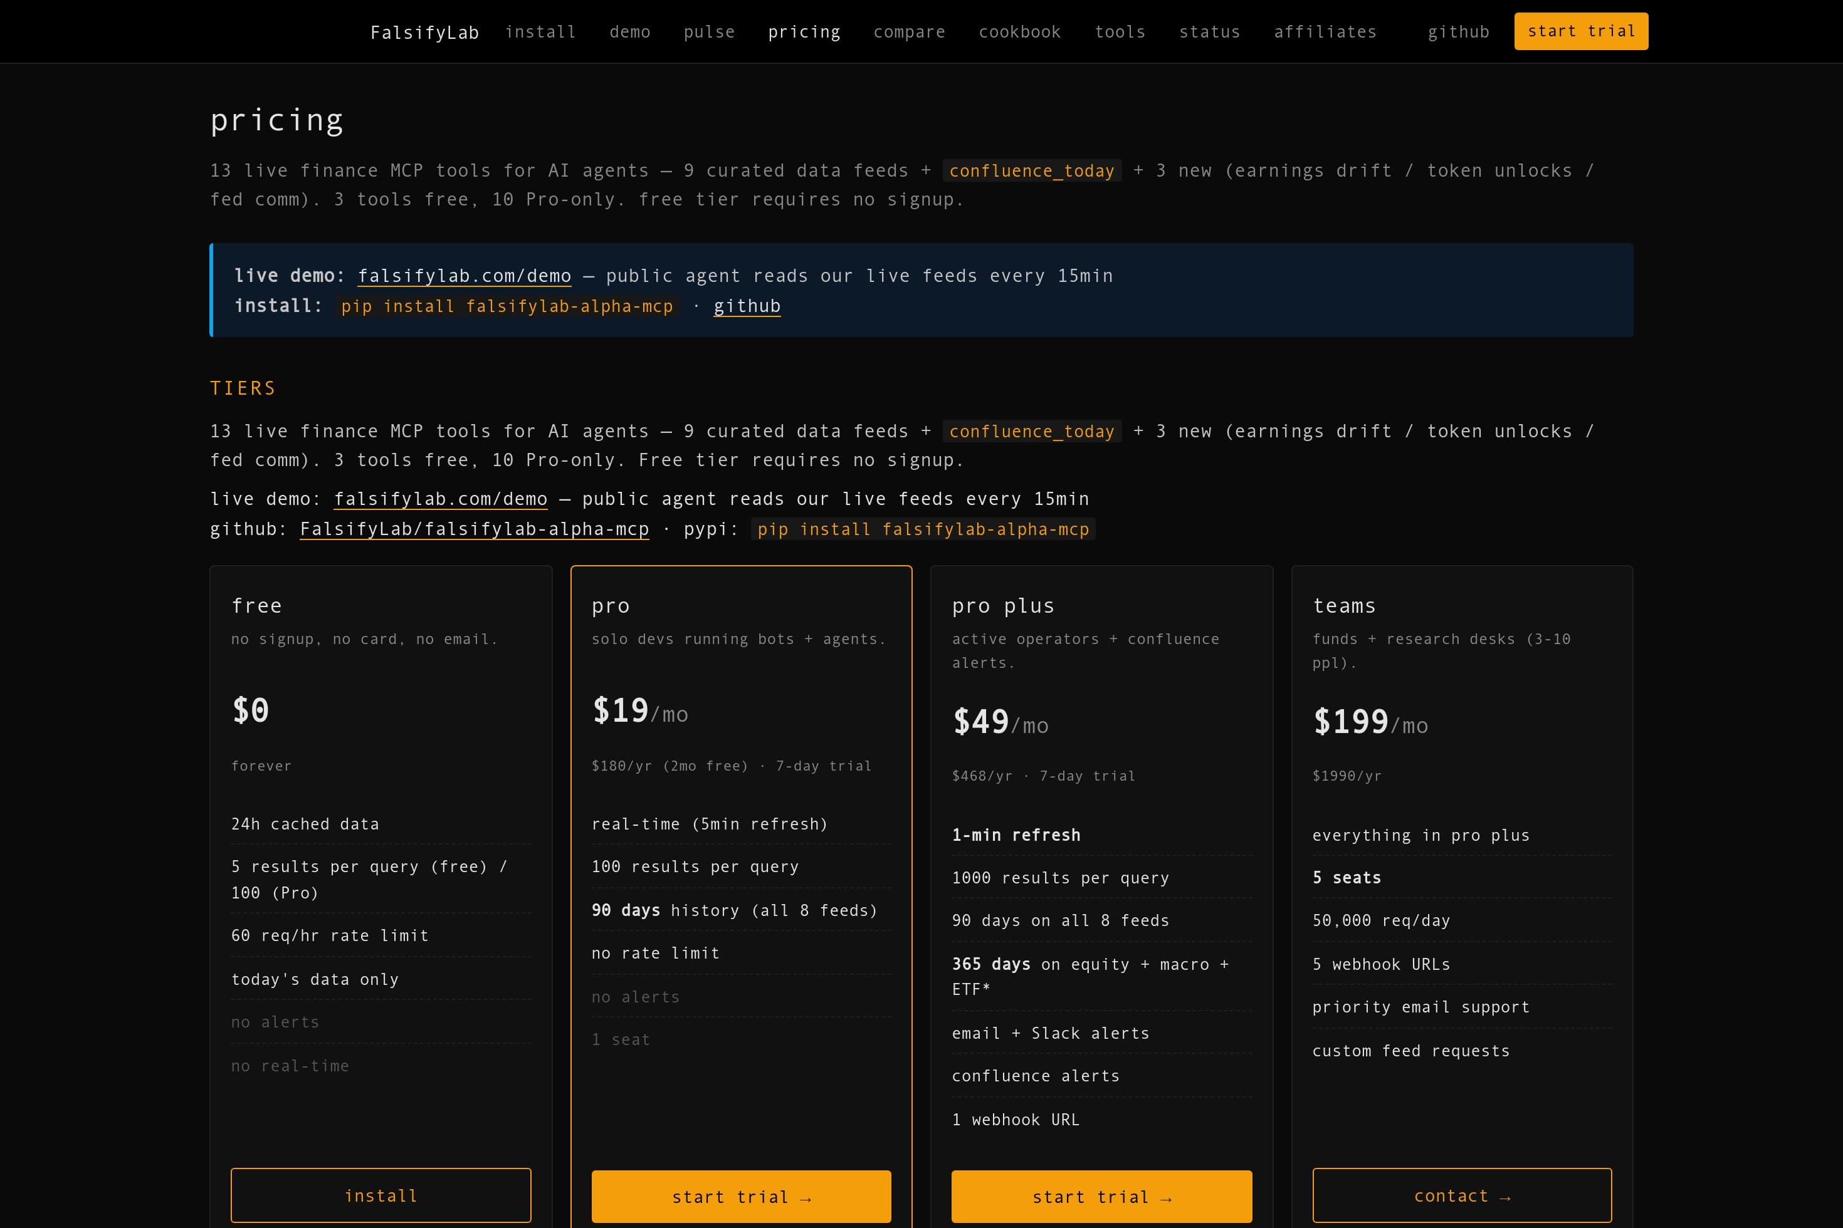Click pip install code in blue banner
The width and height of the screenshot is (1843, 1228).
pyautogui.click(x=507, y=306)
